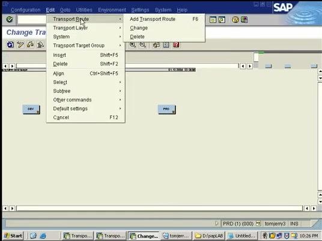Click the bottom horizontal scrollbar track

(160, 209)
